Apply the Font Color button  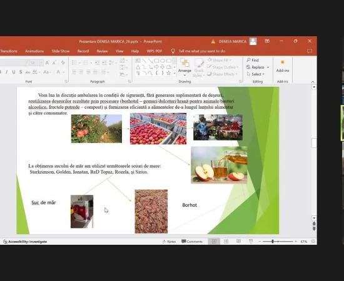pos(58,72)
